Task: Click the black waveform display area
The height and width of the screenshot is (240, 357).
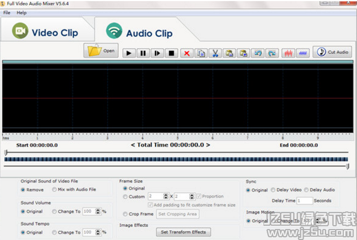Action: pyautogui.click(x=178, y=98)
